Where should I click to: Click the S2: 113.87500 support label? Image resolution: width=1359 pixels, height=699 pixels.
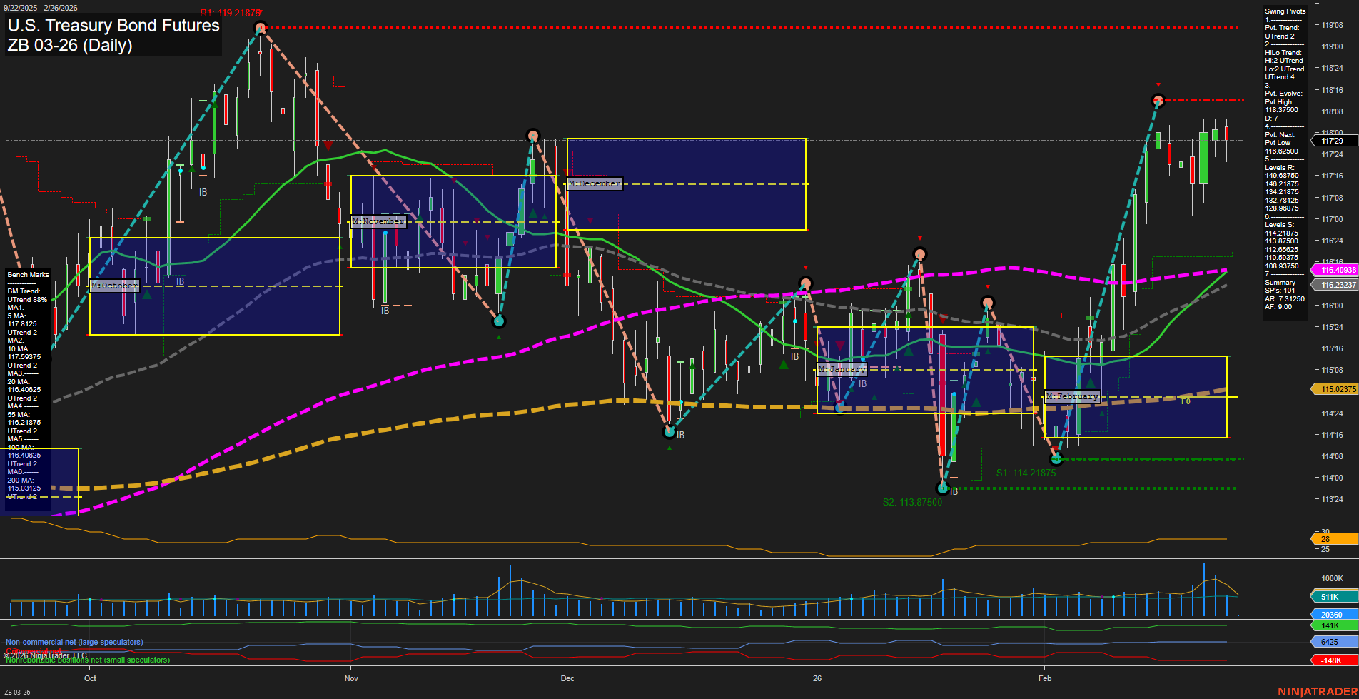pos(912,502)
